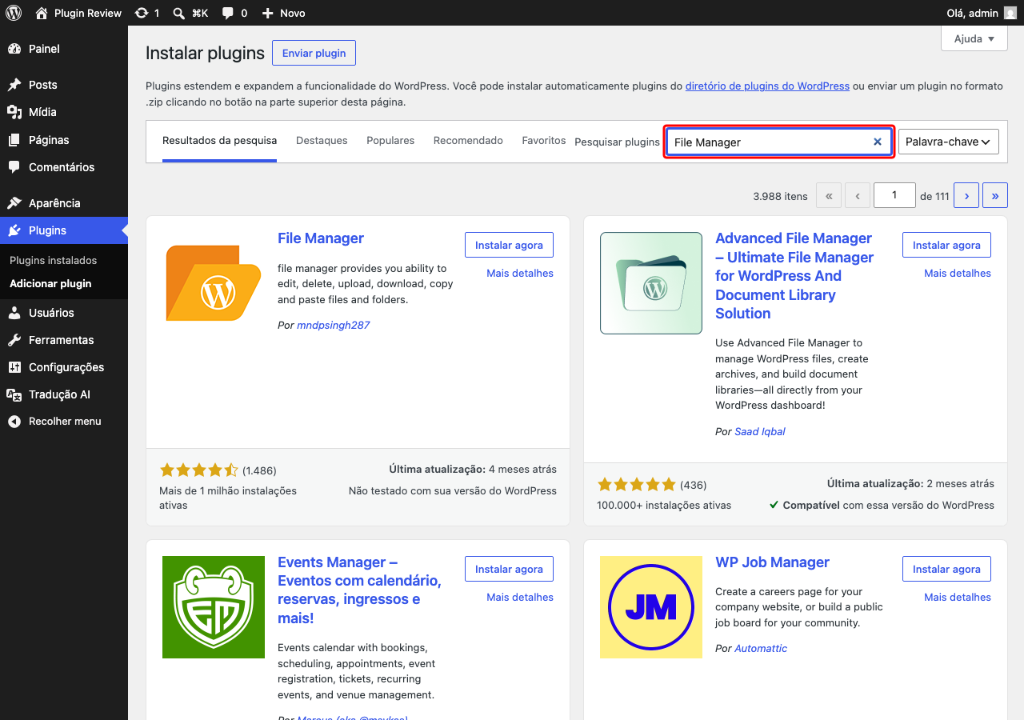This screenshot has height=720, width=1024.
Task: Open Mais detalhes for File Manager
Action: tap(520, 274)
